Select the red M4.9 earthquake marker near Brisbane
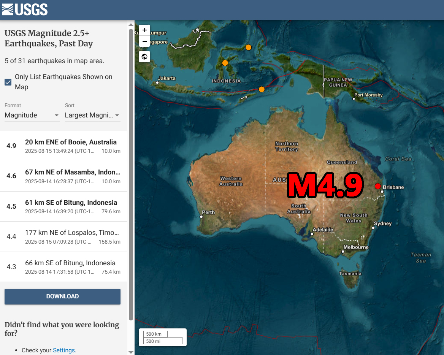The image size is (444, 355). coord(378,186)
